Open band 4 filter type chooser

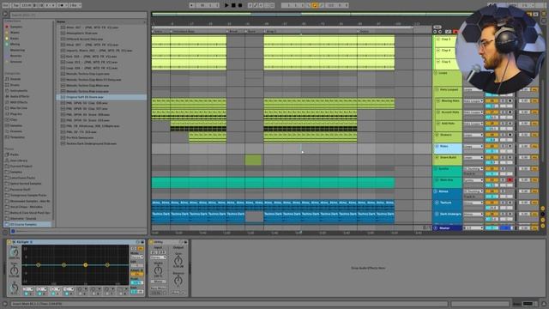pyautogui.click(x=69, y=289)
